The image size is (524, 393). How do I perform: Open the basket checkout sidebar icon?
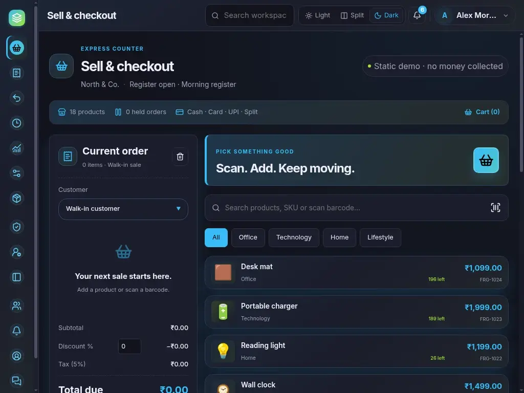click(17, 48)
